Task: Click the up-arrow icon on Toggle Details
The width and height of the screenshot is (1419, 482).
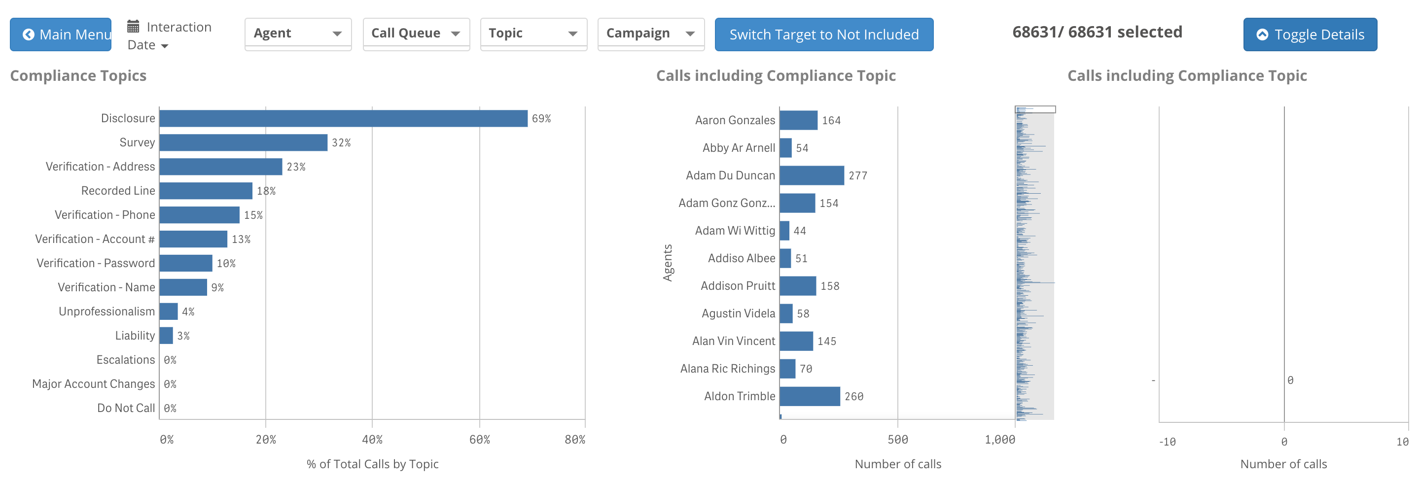Action: coord(1261,34)
